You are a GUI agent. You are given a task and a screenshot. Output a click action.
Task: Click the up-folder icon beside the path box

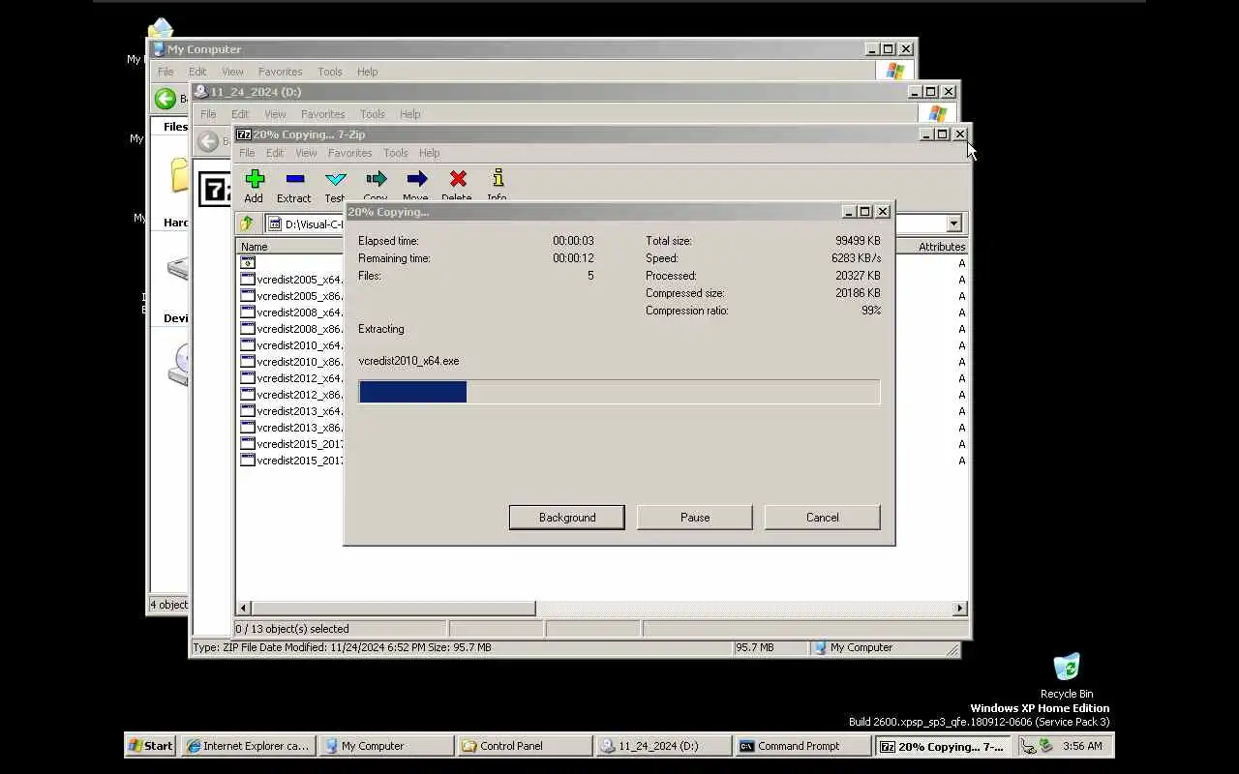(x=247, y=223)
